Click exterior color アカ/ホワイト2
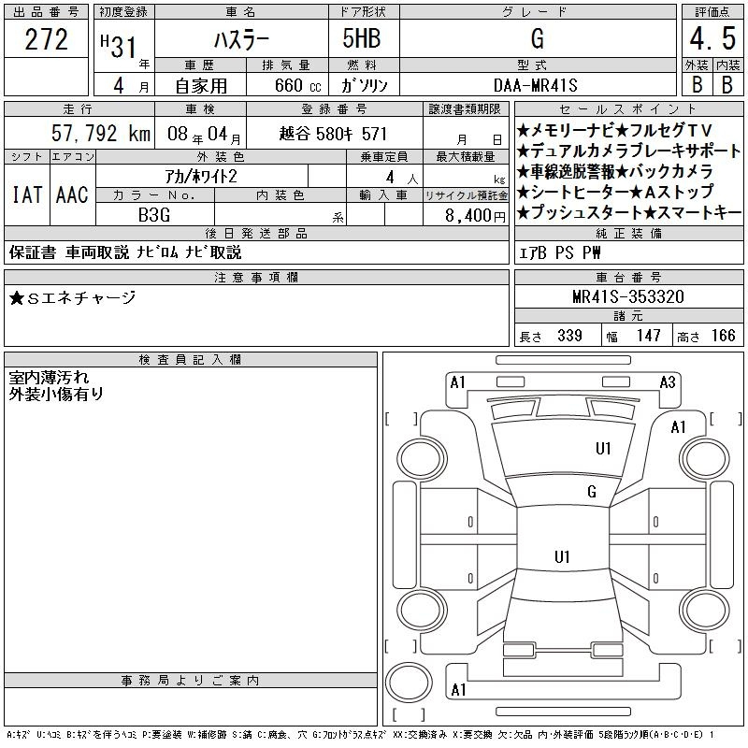Screen dimensions: 748x748 [201, 177]
